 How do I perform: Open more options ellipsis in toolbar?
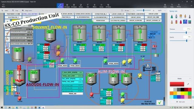(165, 11)
